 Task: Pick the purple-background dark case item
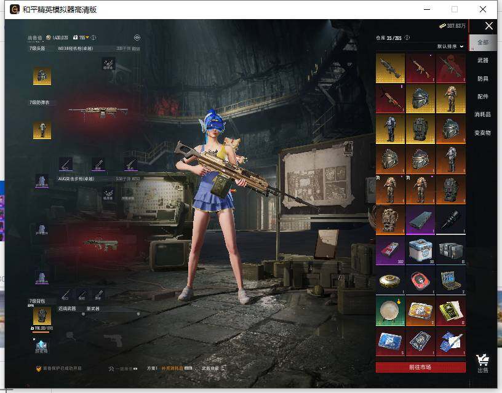click(420, 220)
